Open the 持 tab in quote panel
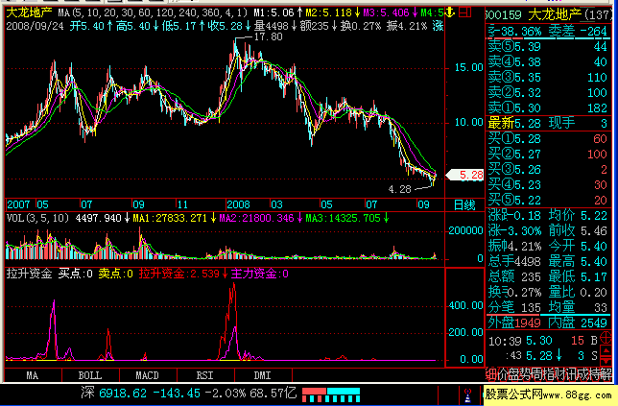This screenshot has height=406, width=618. point(594,374)
